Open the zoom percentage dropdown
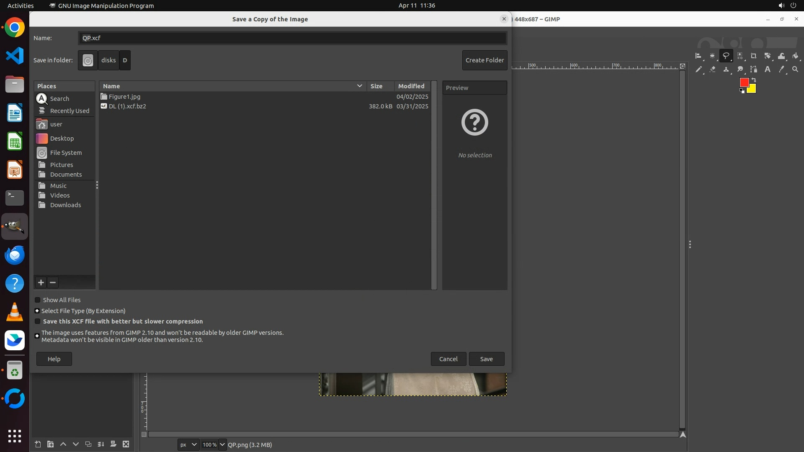 click(x=222, y=444)
